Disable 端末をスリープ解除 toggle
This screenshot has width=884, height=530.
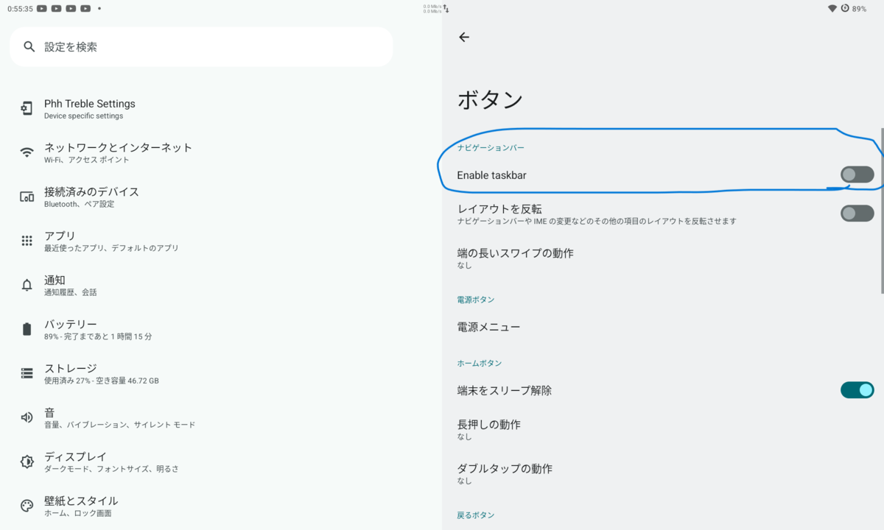[857, 390]
